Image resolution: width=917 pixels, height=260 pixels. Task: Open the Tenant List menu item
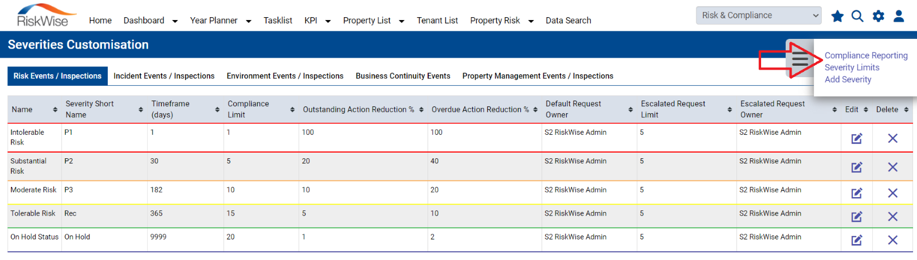tap(437, 21)
